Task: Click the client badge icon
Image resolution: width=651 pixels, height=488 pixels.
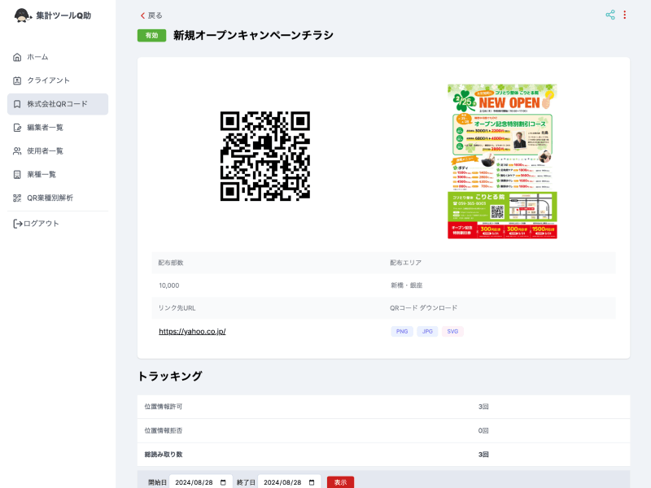Action: pyautogui.click(x=17, y=81)
